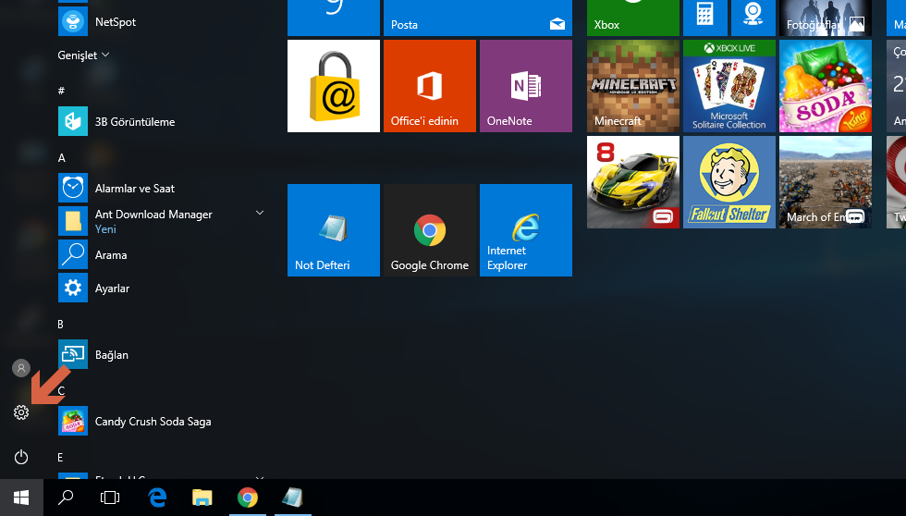Open the Fotoğraflar photos tile
Viewport: 906px width, 516px height.
coord(825,18)
